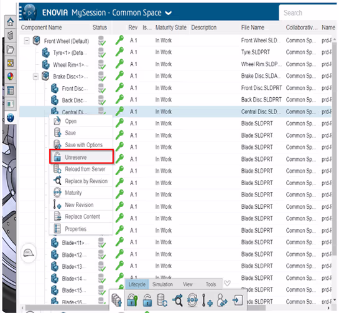
Task: Click in the Search input field
Action: pyautogui.click(x=309, y=13)
